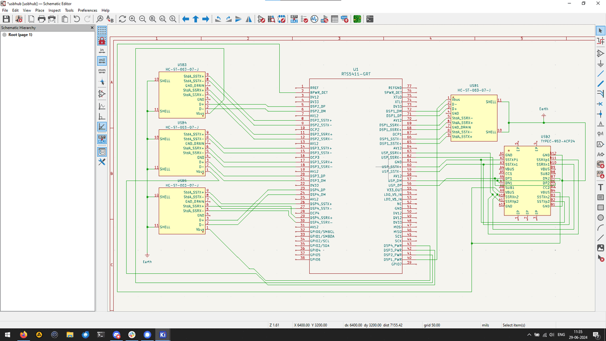Toggle annotate automatically R42 button
The height and width of the screenshot is (341, 606).
click(x=102, y=139)
